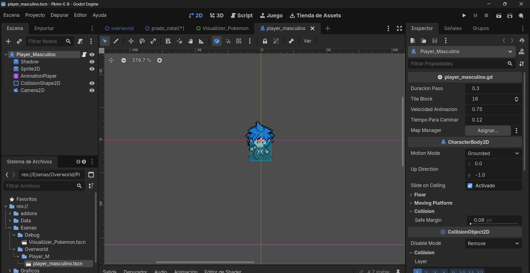Open the object history icon in Inspector
The height and width of the screenshot is (273, 530).
[522, 41]
